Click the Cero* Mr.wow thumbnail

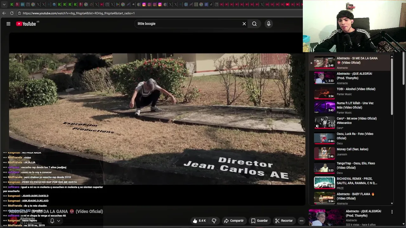(x=324, y=123)
